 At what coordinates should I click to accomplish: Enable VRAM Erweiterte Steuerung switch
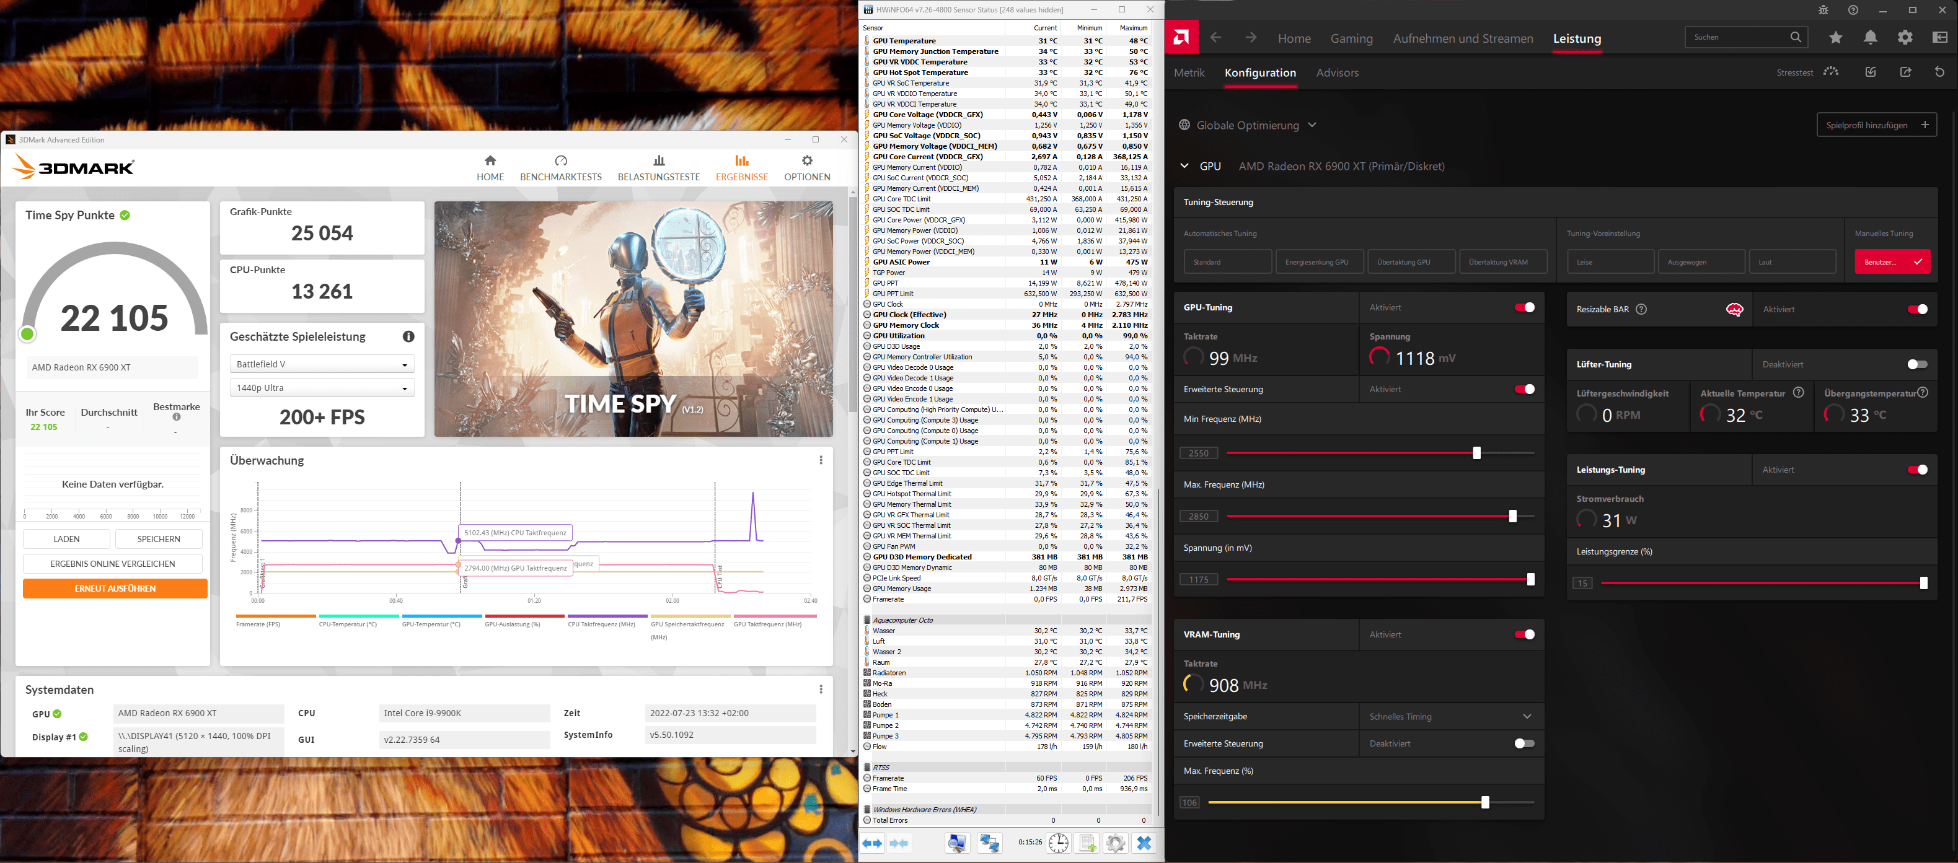tap(1524, 743)
